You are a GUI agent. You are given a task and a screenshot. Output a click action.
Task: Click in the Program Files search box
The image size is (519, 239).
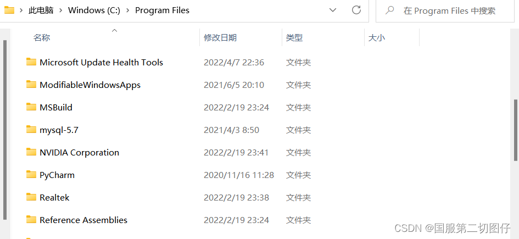[x=449, y=10]
